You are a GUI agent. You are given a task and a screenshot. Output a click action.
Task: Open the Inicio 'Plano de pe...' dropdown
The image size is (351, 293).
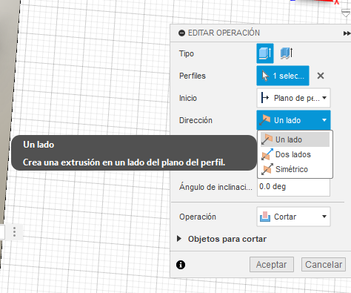point(293,98)
